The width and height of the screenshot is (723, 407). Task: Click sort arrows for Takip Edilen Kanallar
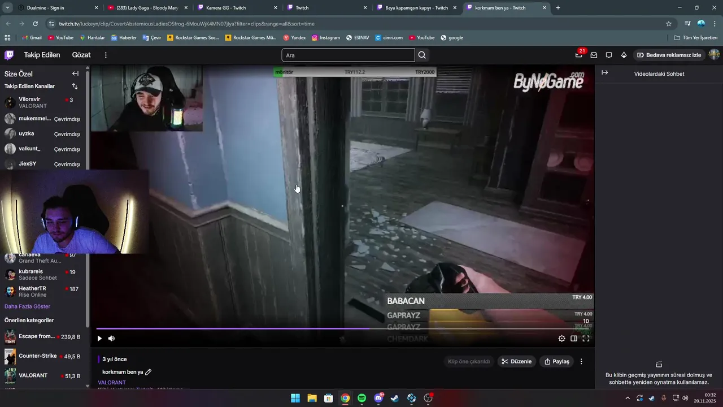pyautogui.click(x=75, y=86)
